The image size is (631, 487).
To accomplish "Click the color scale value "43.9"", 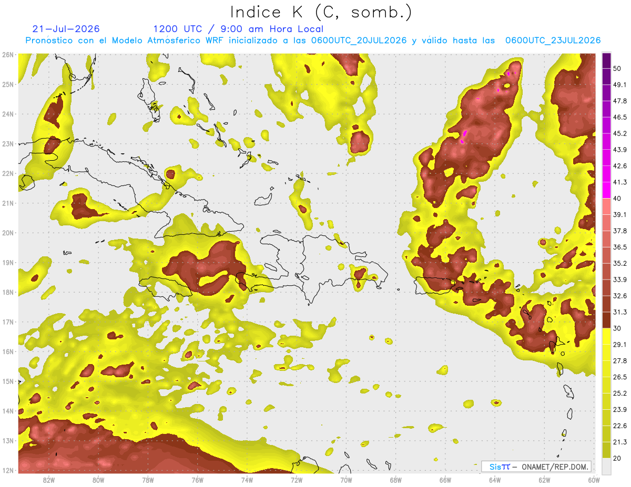I will (x=620, y=150).
